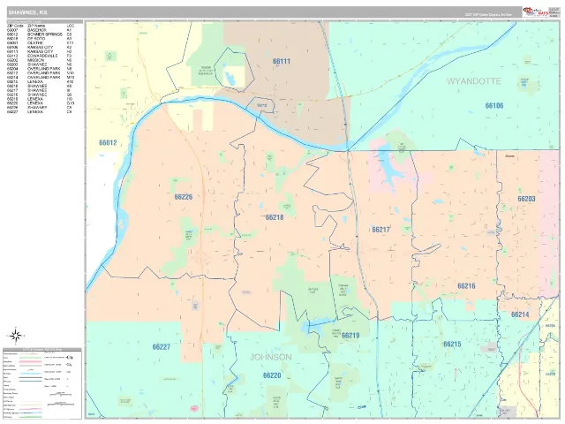Screen dimensions: 565x424
Task: Click the 66217 ZIP label on the map
Action: [380, 230]
